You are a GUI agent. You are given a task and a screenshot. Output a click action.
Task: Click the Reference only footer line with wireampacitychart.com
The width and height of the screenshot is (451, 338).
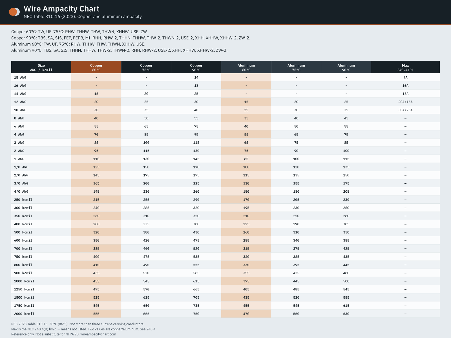[64, 334]
